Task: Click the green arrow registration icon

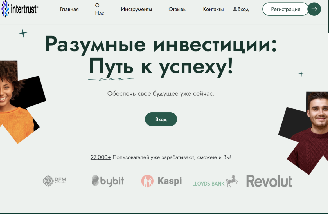Action: pos(314,9)
